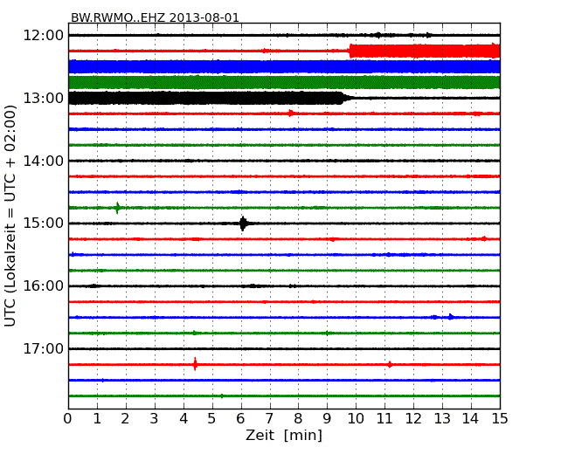Click the thick blue 12:30 trace band
The image size is (568, 454).
coord(284,66)
